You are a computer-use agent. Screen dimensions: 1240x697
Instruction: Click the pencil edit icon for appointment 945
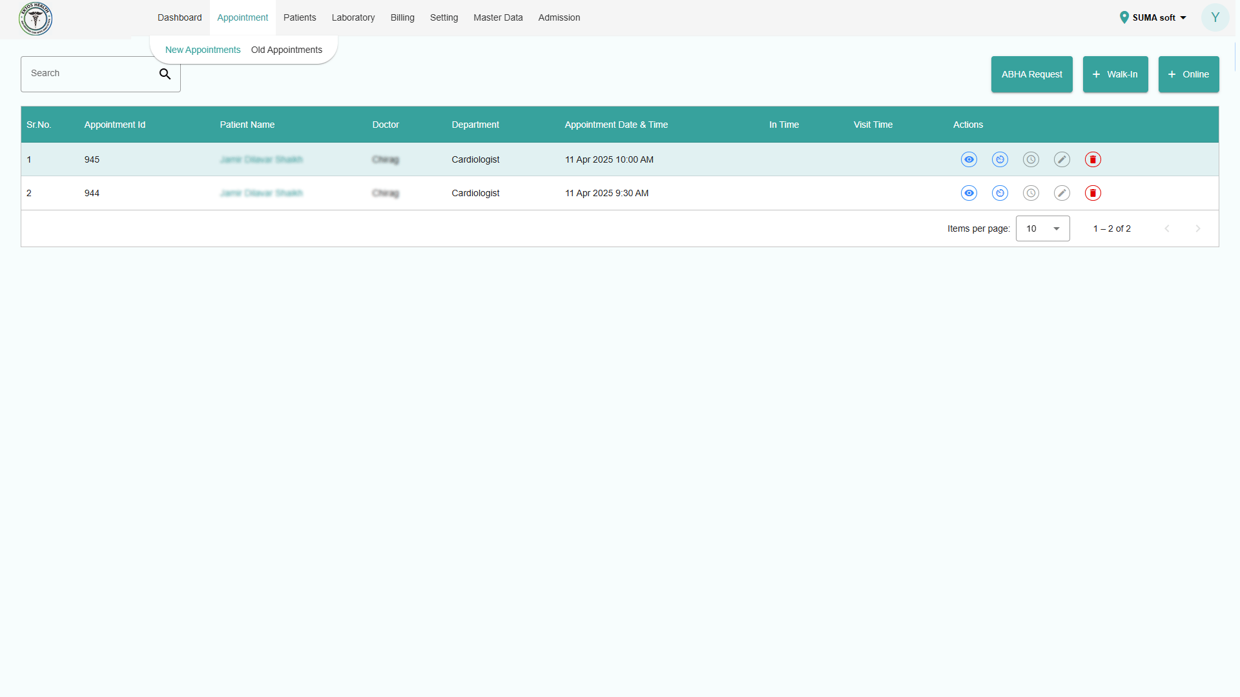click(1062, 159)
